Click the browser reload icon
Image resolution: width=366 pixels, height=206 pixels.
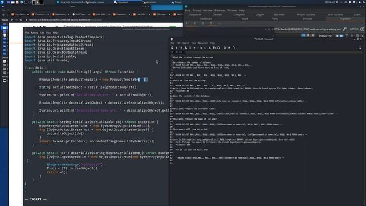tap(21, 20)
